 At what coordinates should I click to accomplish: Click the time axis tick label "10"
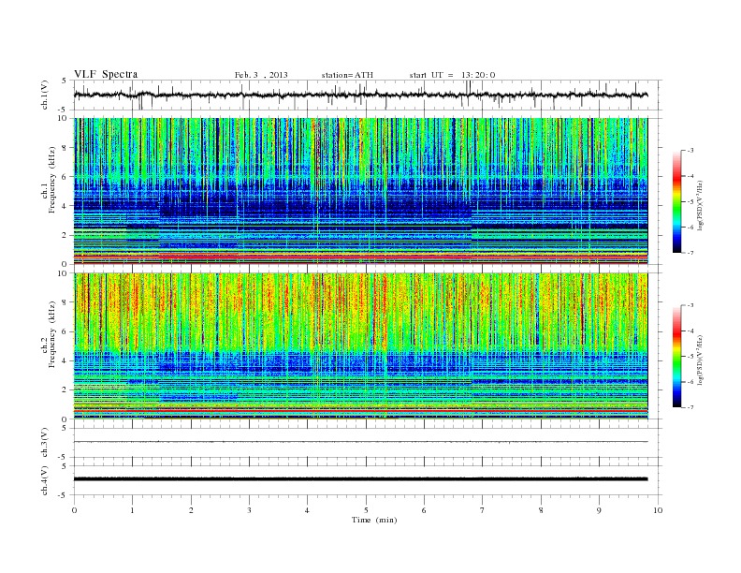tap(658, 510)
